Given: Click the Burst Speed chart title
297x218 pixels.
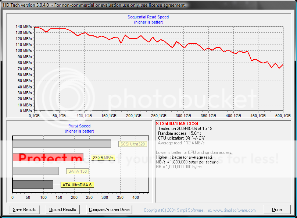Looking at the screenshot, I should [x=79, y=126].
